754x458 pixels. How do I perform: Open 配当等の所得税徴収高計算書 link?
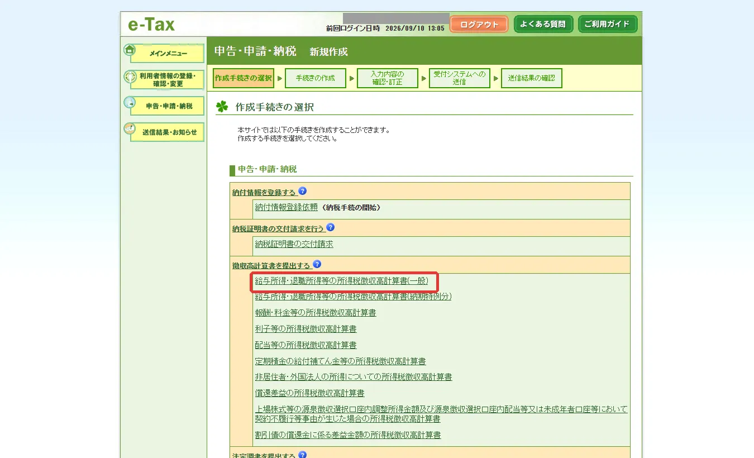pyautogui.click(x=306, y=345)
